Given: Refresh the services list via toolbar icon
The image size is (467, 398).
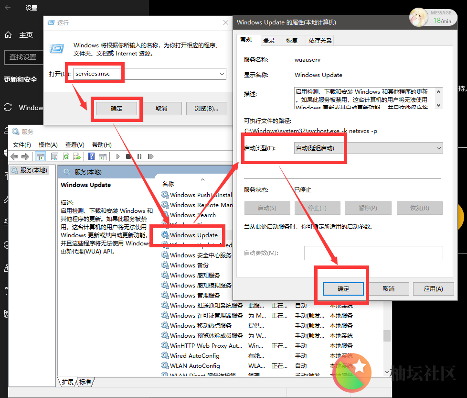Looking at the screenshot, I should click(66, 156).
